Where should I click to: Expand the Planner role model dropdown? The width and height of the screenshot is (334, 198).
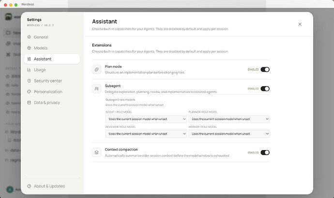pos(229,119)
